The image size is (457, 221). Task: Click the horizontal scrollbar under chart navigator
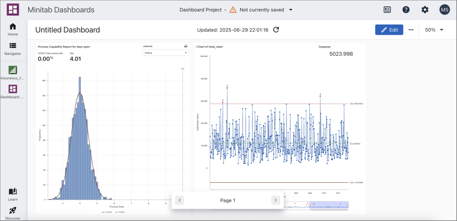[x=329, y=209]
